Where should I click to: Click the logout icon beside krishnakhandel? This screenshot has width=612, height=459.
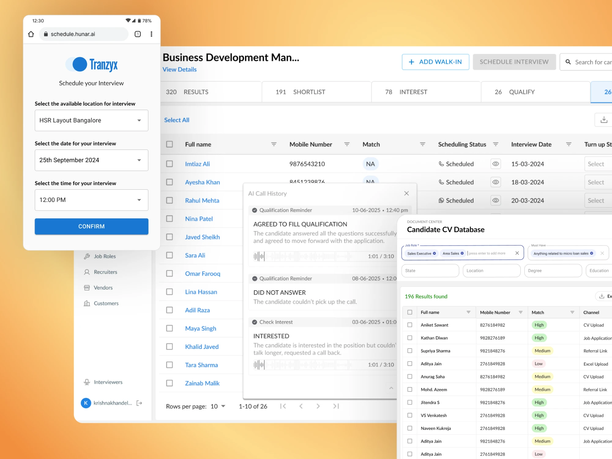pyautogui.click(x=139, y=403)
